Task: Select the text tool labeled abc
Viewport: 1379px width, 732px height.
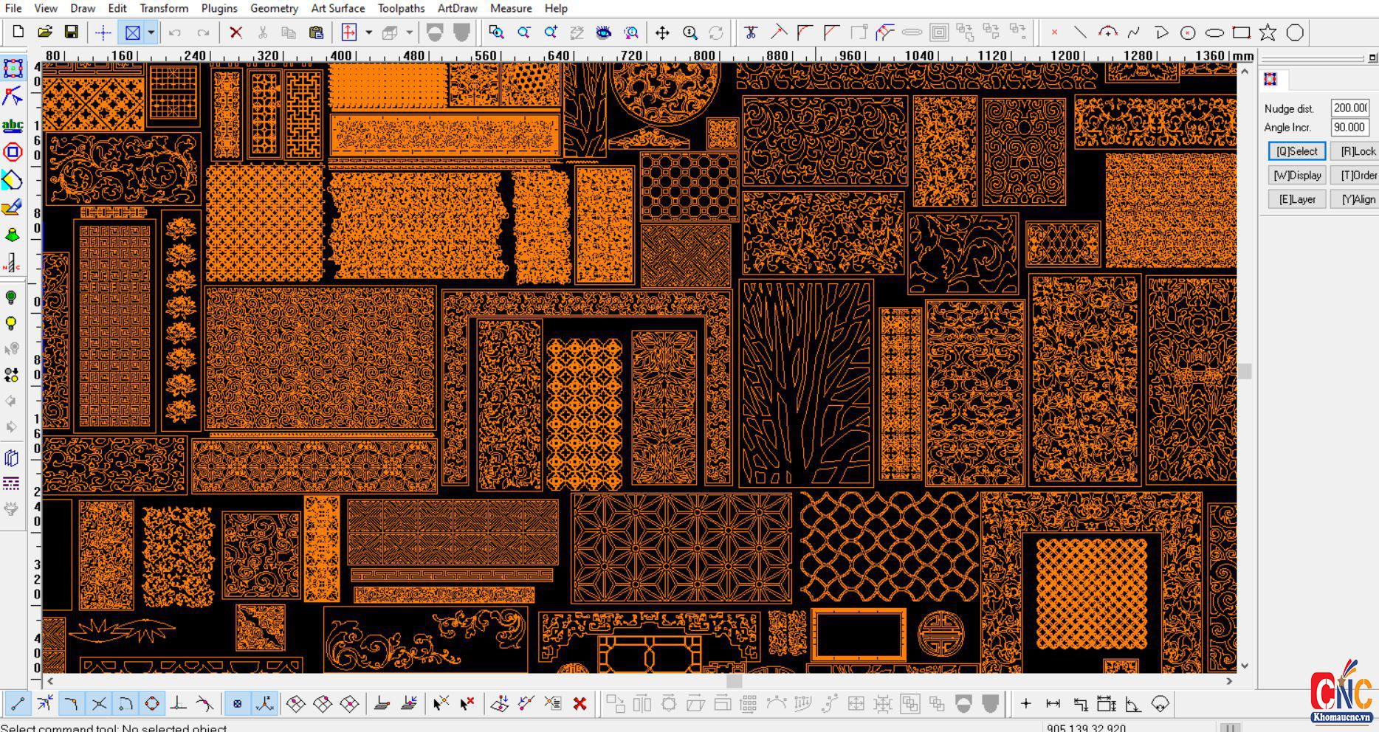Action: pos(13,125)
